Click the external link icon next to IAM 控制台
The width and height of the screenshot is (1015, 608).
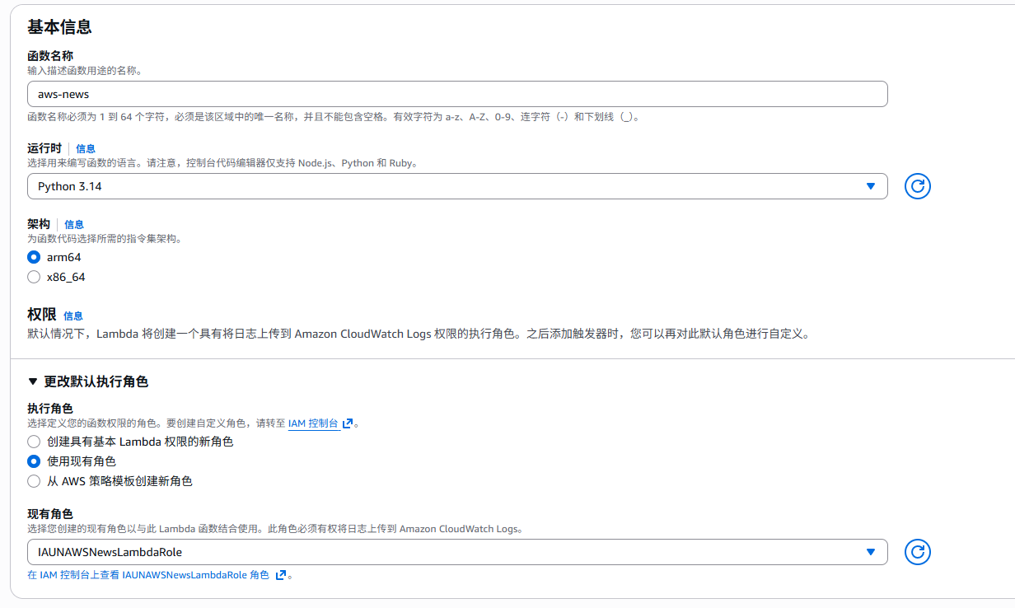pyautogui.click(x=348, y=423)
